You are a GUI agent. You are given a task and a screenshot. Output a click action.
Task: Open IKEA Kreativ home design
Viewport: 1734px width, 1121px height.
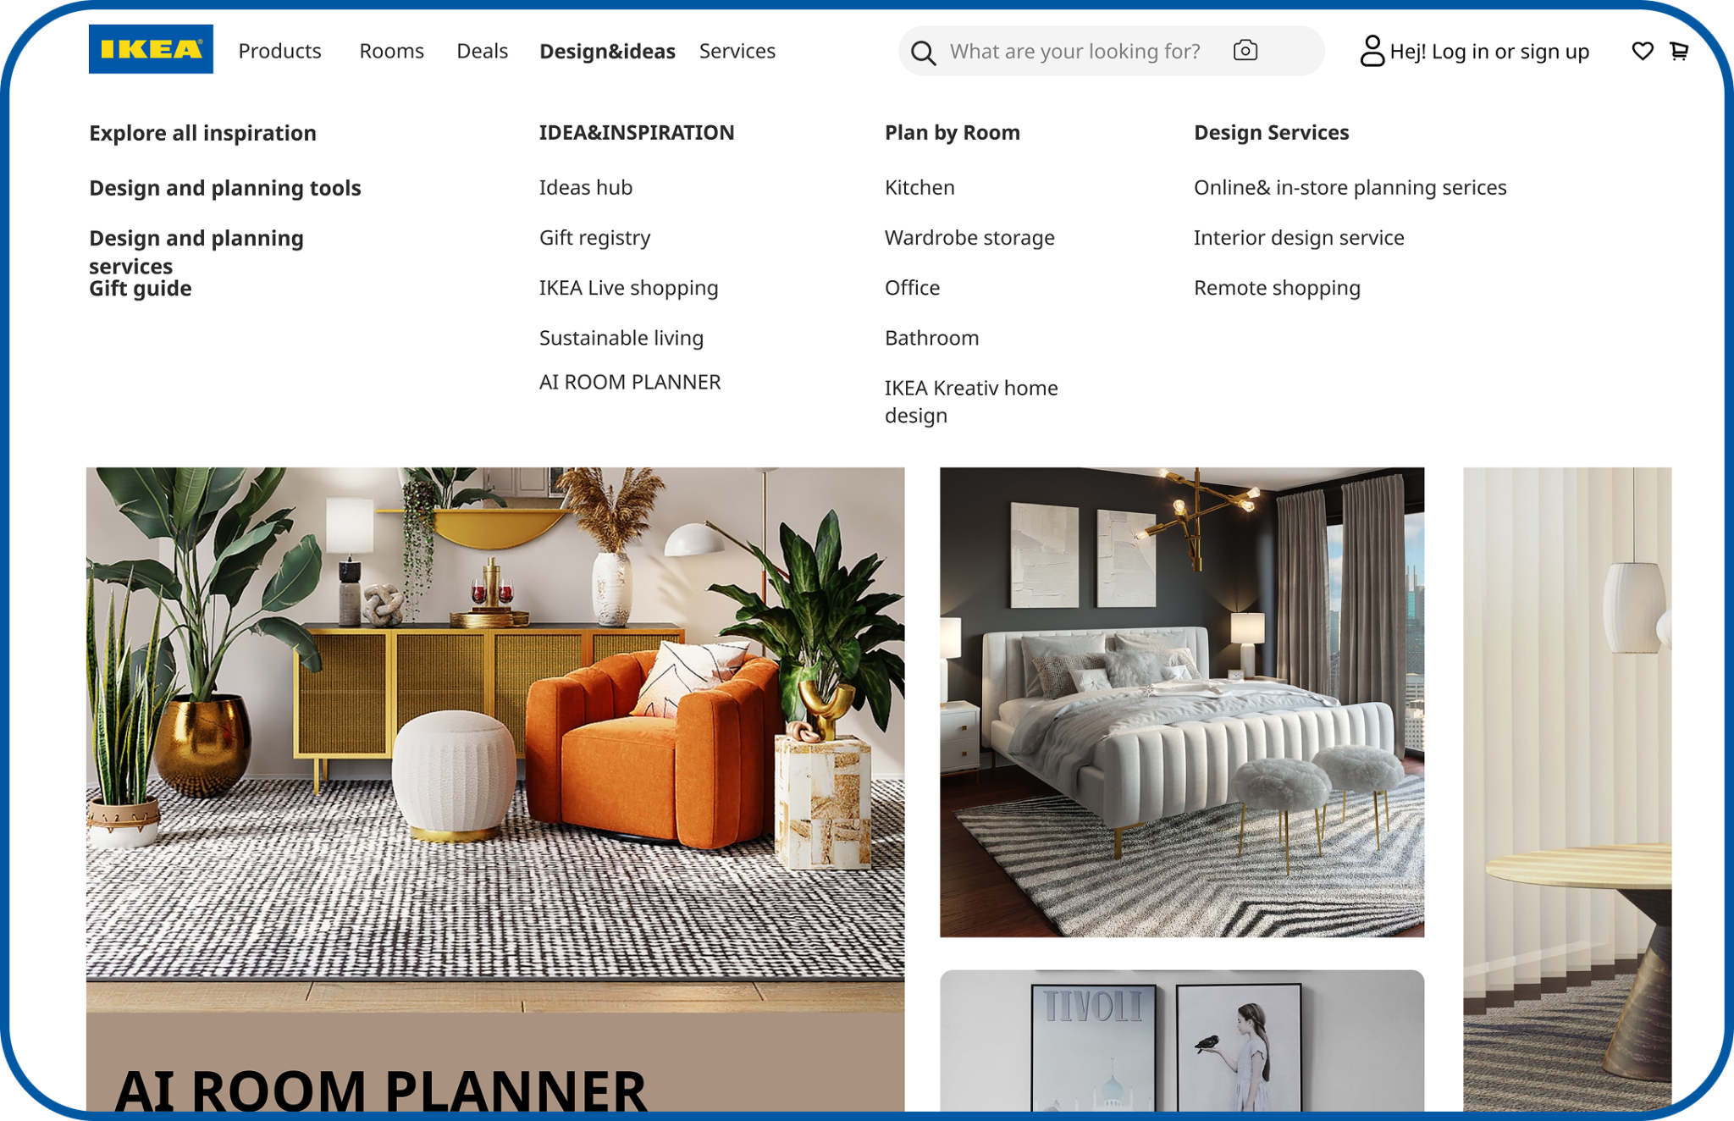[x=971, y=401]
